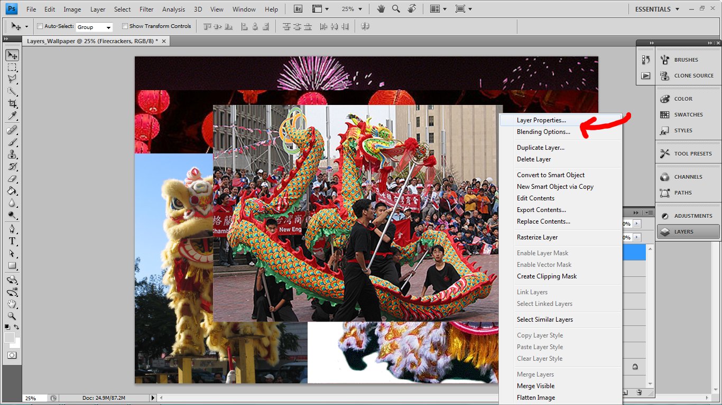Select the Paint Bucket tool
The width and height of the screenshot is (722, 405).
12,190
